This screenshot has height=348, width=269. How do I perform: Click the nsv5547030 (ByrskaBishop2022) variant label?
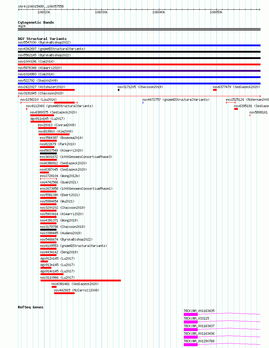pos(44,42)
